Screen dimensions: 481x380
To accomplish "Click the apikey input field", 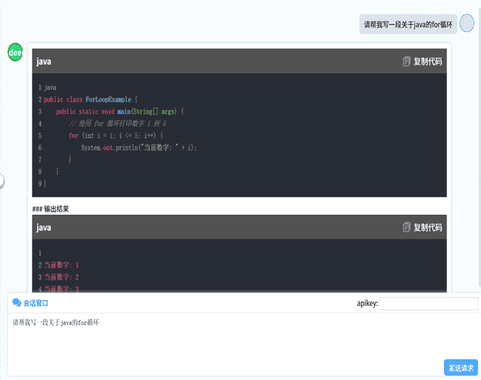I will click(428, 303).
